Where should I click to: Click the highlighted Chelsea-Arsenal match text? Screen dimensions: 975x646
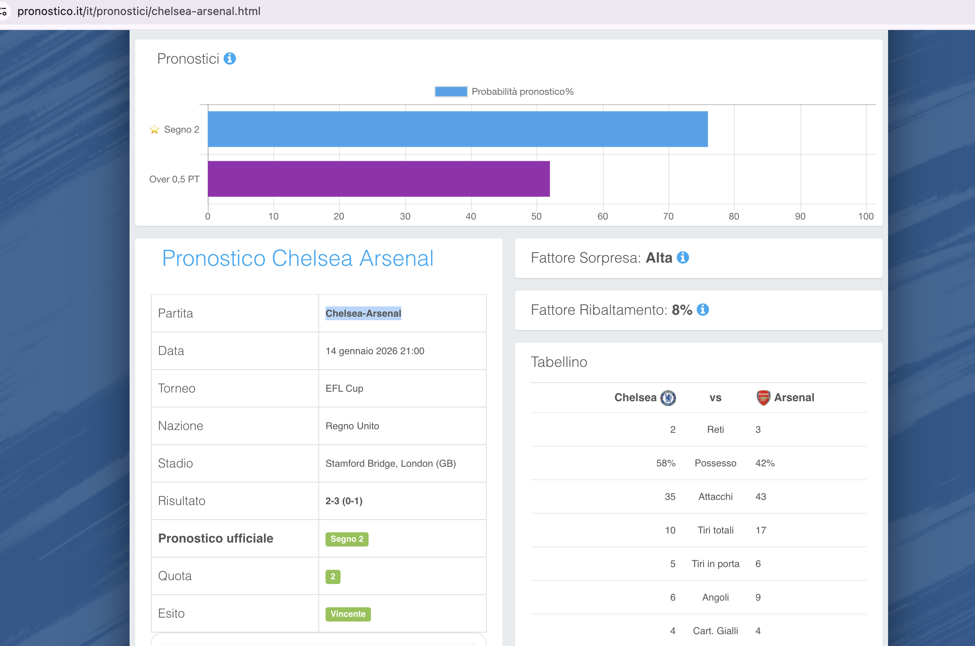coord(363,314)
